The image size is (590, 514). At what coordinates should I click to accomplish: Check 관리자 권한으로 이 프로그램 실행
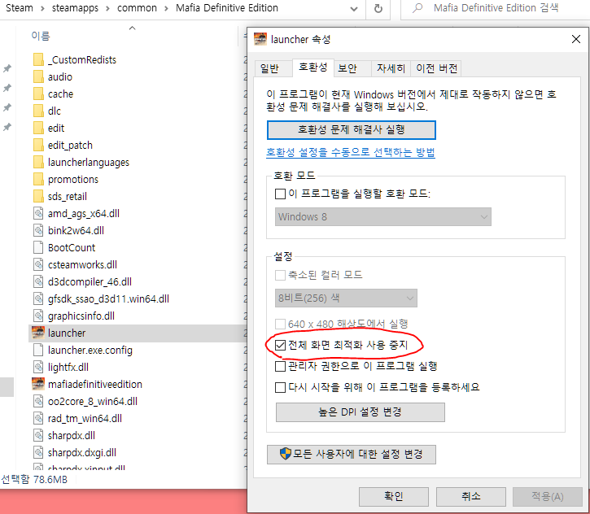(x=280, y=366)
